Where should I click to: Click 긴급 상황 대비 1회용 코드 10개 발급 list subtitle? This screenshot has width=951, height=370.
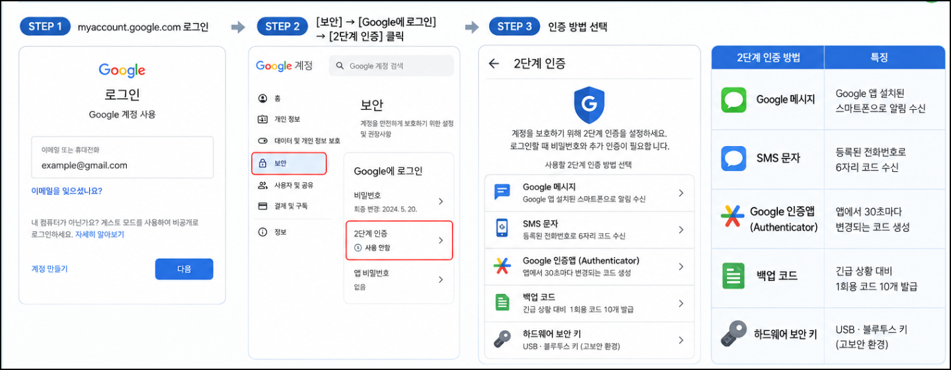[578, 310]
